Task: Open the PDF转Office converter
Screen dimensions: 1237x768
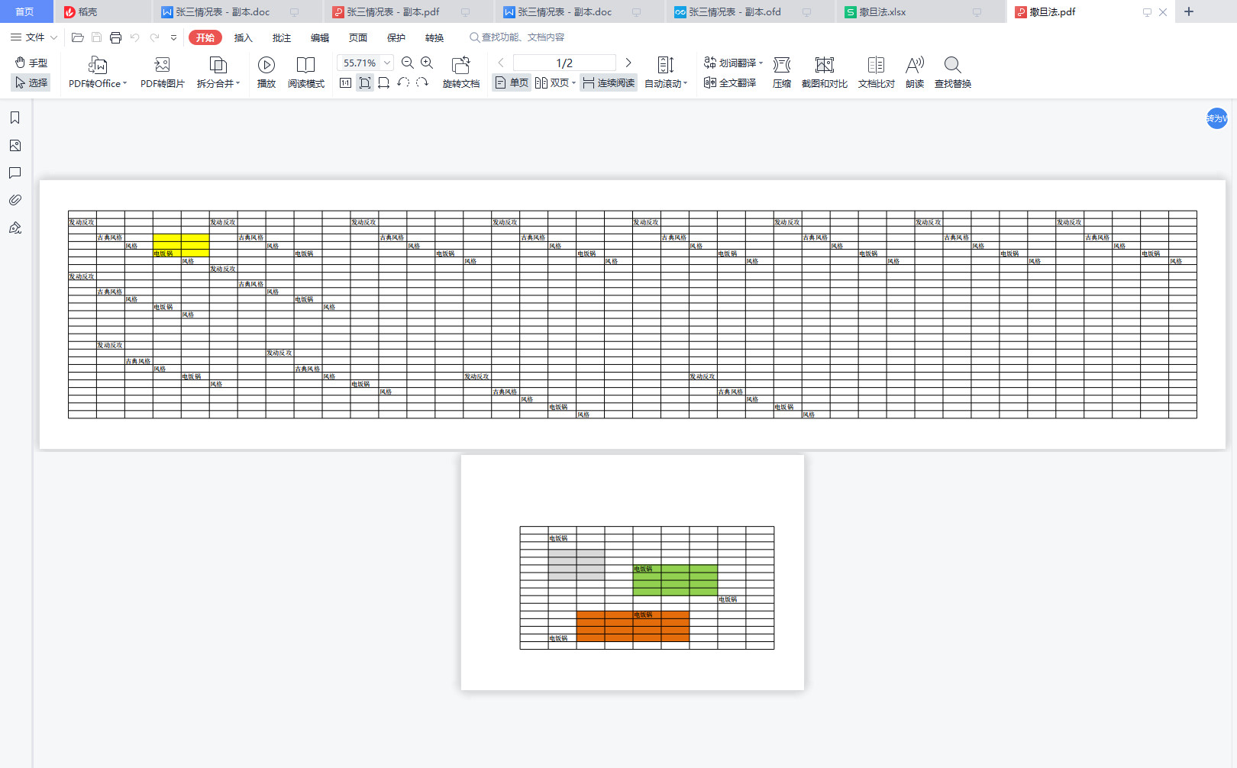Action: click(98, 73)
